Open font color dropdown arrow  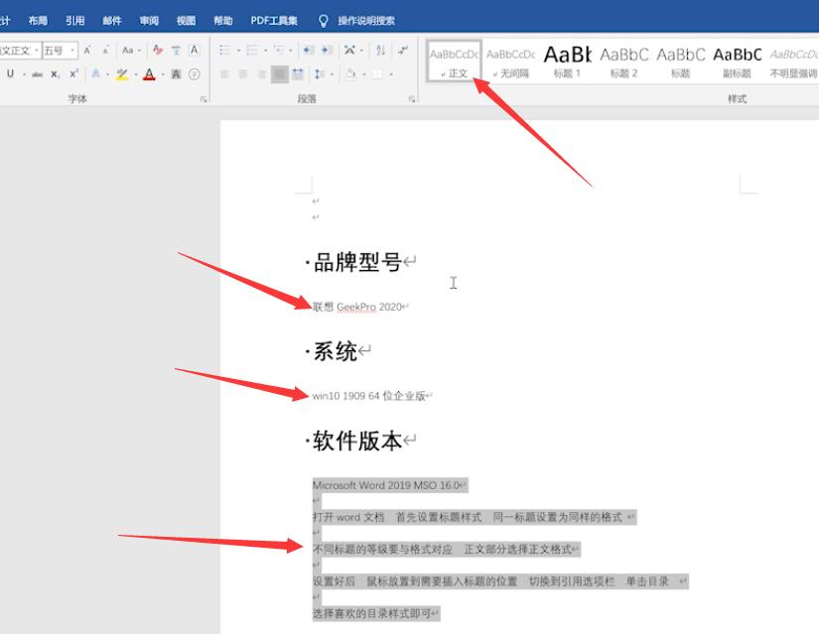pyautogui.click(x=163, y=74)
